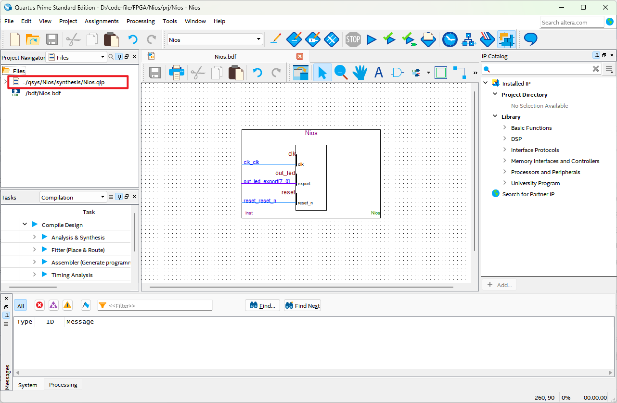The height and width of the screenshot is (403, 617).
Task: Select the Pin tool icon
Action: (417, 73)
